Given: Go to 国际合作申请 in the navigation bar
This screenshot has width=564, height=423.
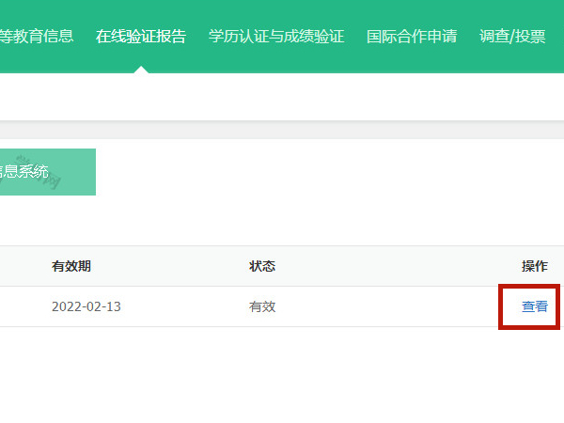Looking at the screenshot, I should 412,37.
